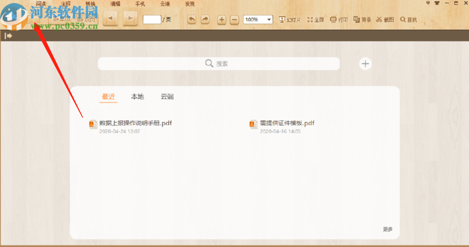Click the 打印 print button
469x247 pixels.
339,19
